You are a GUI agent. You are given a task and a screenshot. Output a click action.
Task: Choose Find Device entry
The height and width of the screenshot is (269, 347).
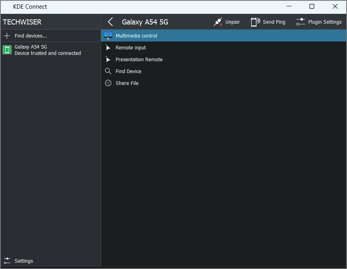pyautogui.click(x=223, y=71)
